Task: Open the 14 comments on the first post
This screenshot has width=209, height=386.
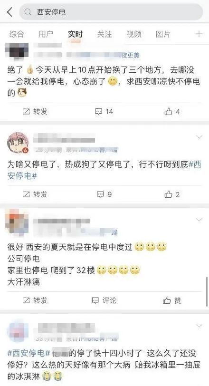Action: [104, 112]
